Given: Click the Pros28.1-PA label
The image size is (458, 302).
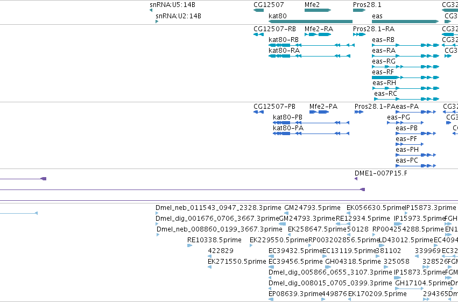Looking at the screenshot, I should (x=375, y=107).
